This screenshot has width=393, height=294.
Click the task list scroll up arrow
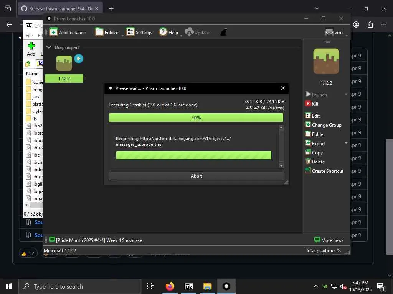pos(281,128)
